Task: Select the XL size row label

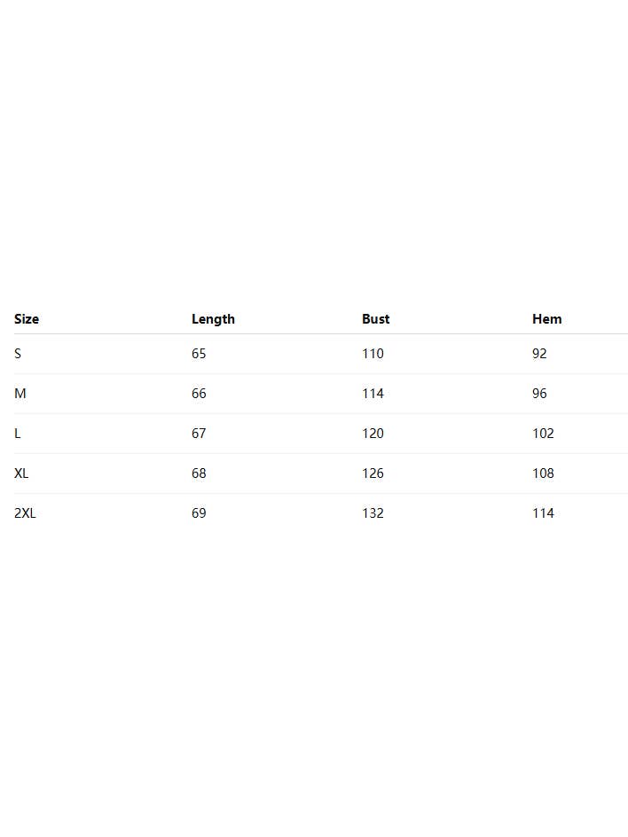Action: coord(21,473)
